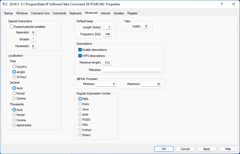Screen dimensions: 240x154
Task: Select PERL regex syntax
Action: pos(83,99)
